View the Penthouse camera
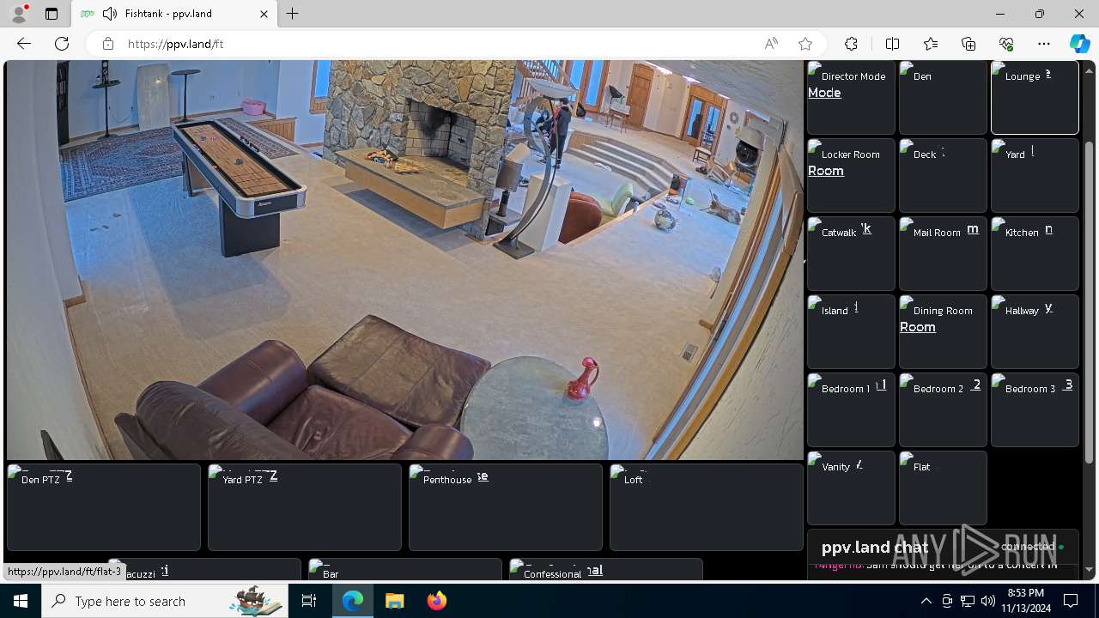The height and width of the screenshot is (618, 1099). click(x=506, y=507)
